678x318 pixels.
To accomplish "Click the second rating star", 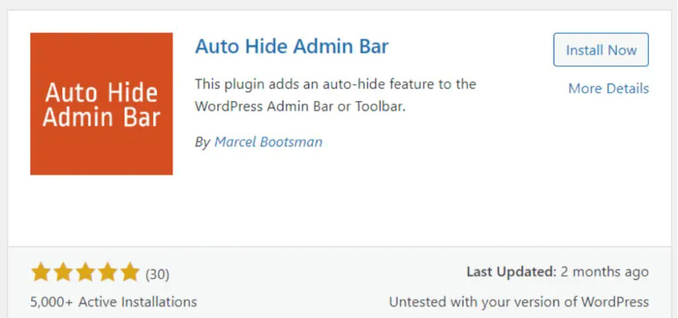I will pos(63,272).
